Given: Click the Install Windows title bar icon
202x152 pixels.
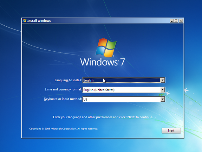Looking at the screenshot, I should 25,21.
